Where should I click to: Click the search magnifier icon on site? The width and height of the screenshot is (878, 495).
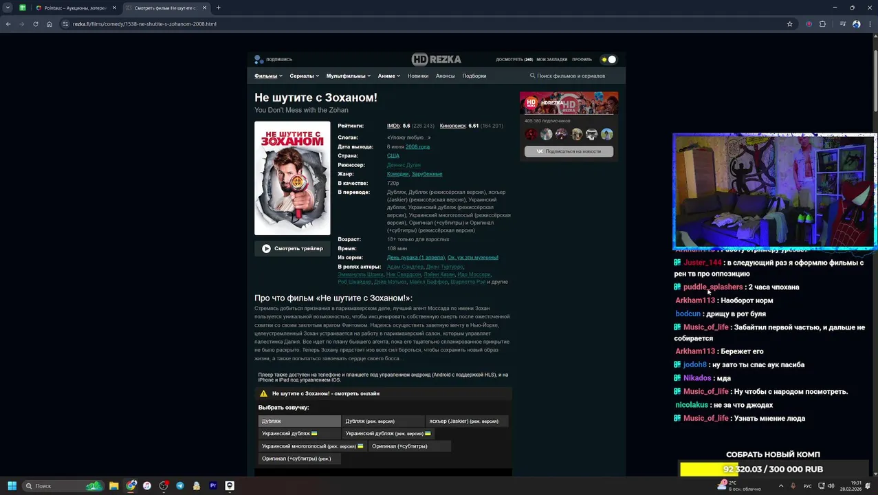(533, 76)
